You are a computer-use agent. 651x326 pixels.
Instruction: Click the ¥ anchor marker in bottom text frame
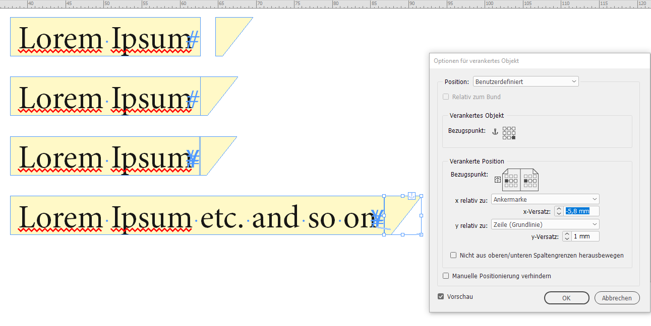tap(377, 217)
